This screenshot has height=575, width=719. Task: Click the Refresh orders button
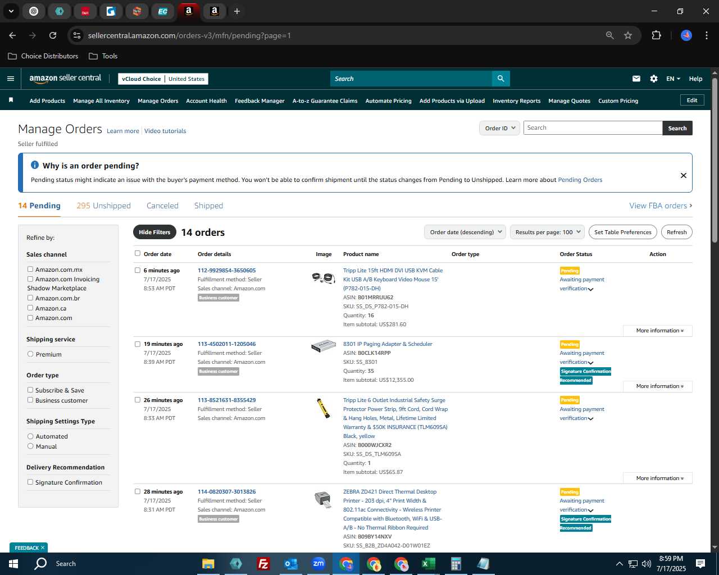point(676,232)
